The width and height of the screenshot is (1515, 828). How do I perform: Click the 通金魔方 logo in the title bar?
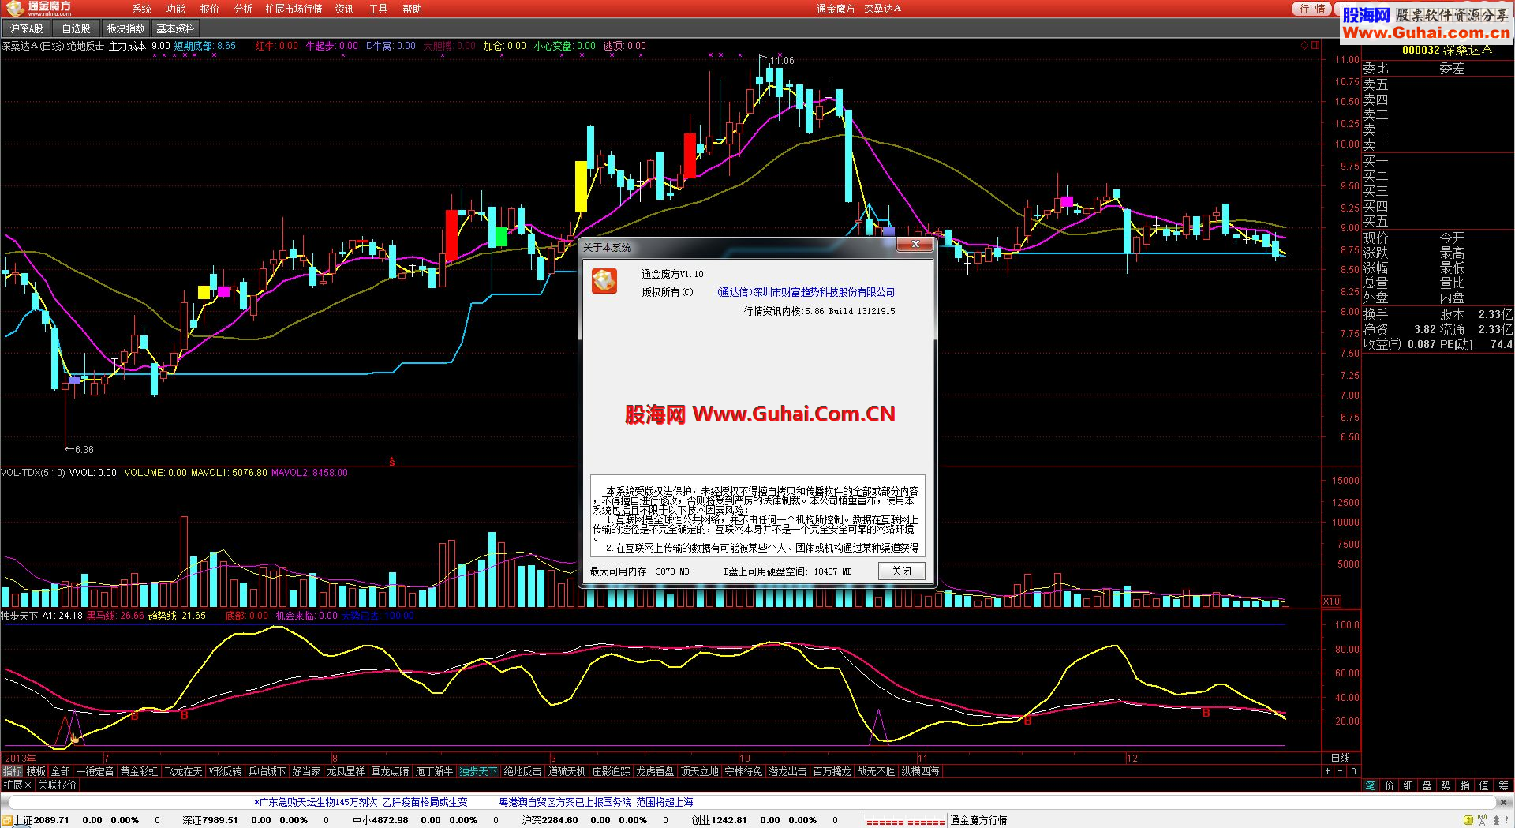click(38, 8)
